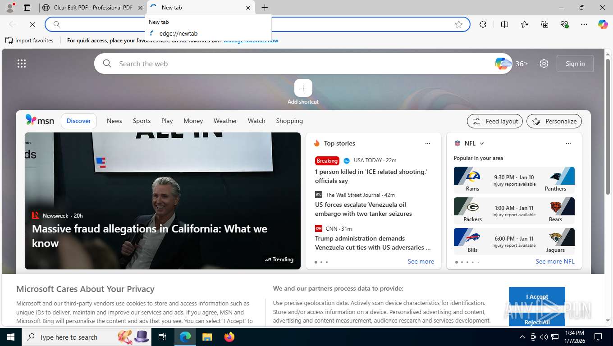Open Split screen icon

(x=504, y=24)
